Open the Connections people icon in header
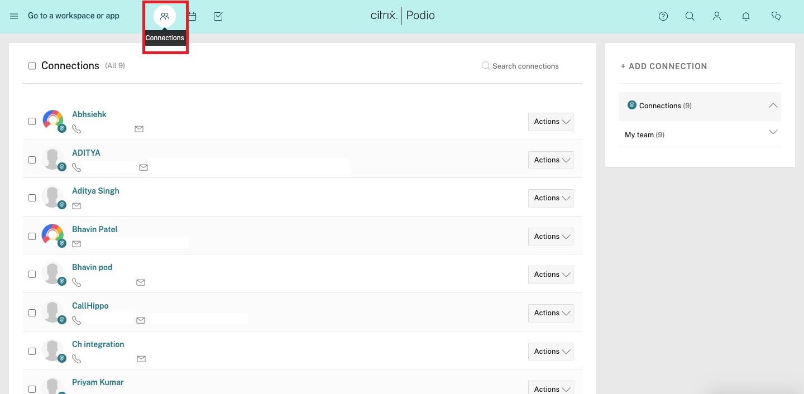 (x=165, y=16)
